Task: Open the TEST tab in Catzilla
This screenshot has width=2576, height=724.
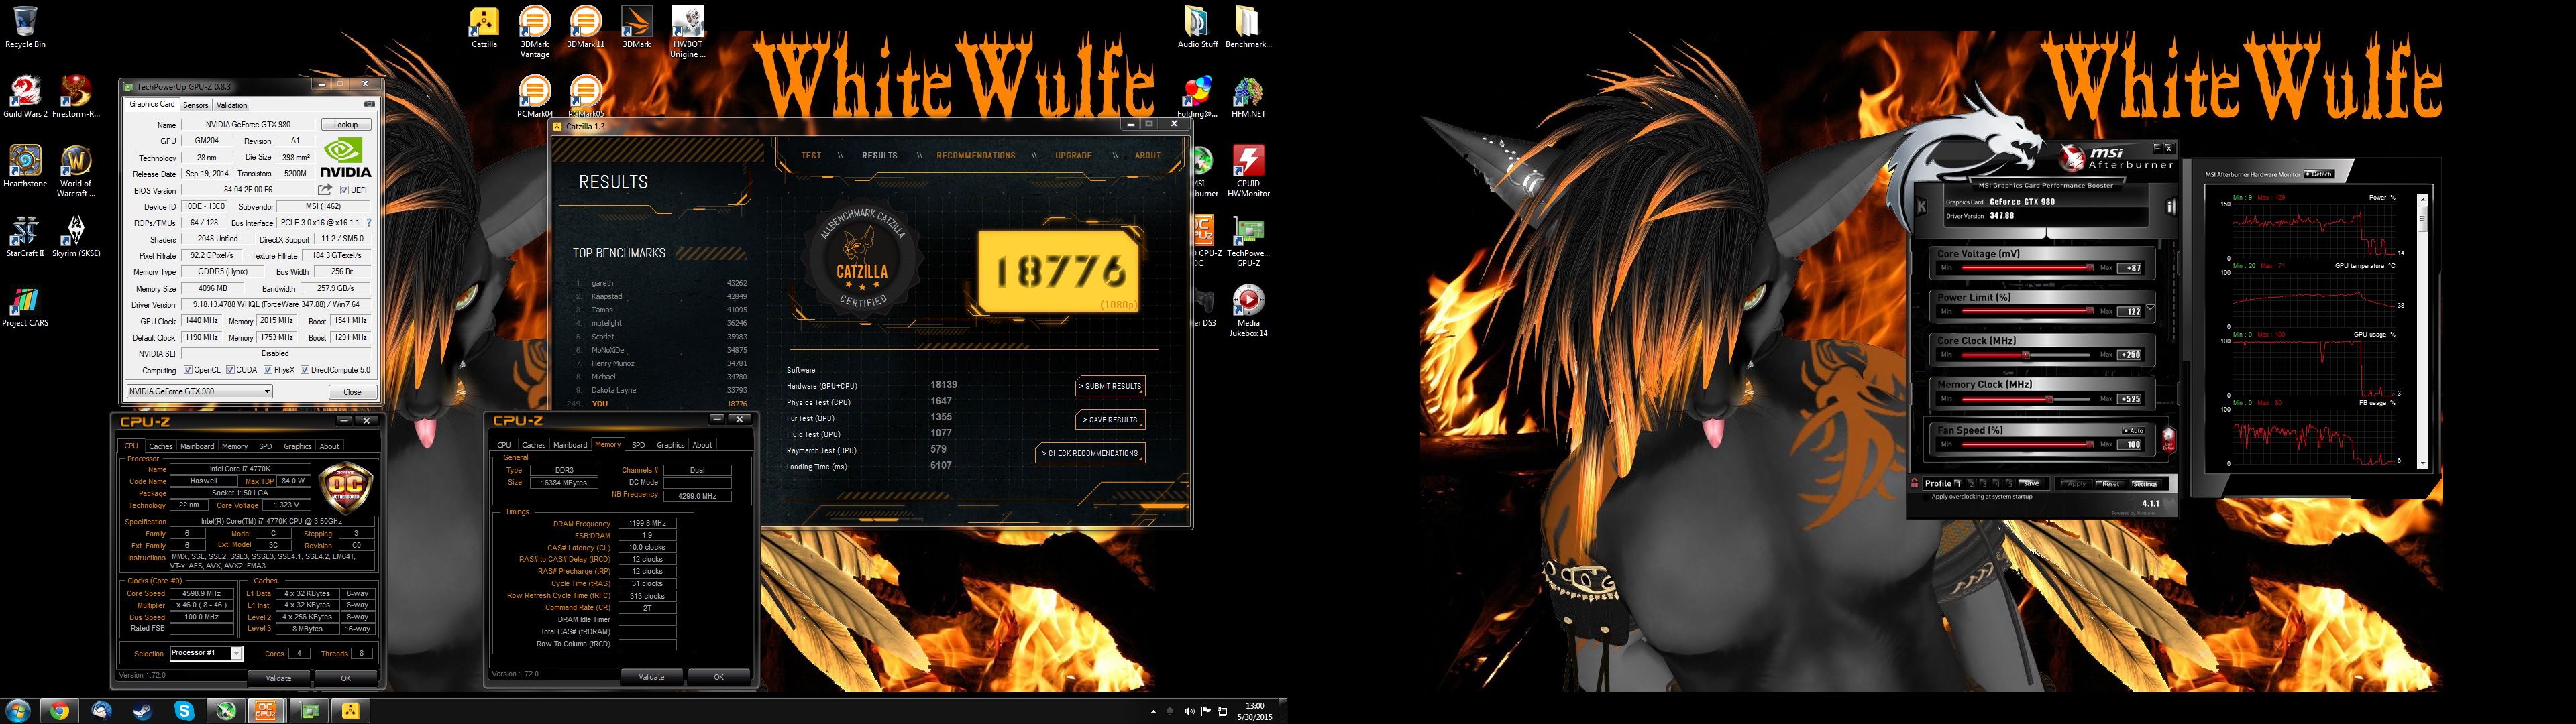Action: [x=811, y=155]
